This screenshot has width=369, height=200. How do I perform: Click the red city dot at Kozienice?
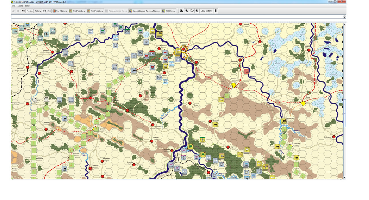click(159, 48)
